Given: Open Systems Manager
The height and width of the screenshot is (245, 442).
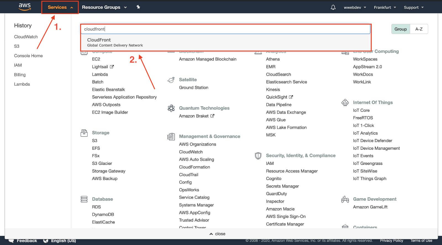Looking at the screenshot, I should [x=196, y=205].
